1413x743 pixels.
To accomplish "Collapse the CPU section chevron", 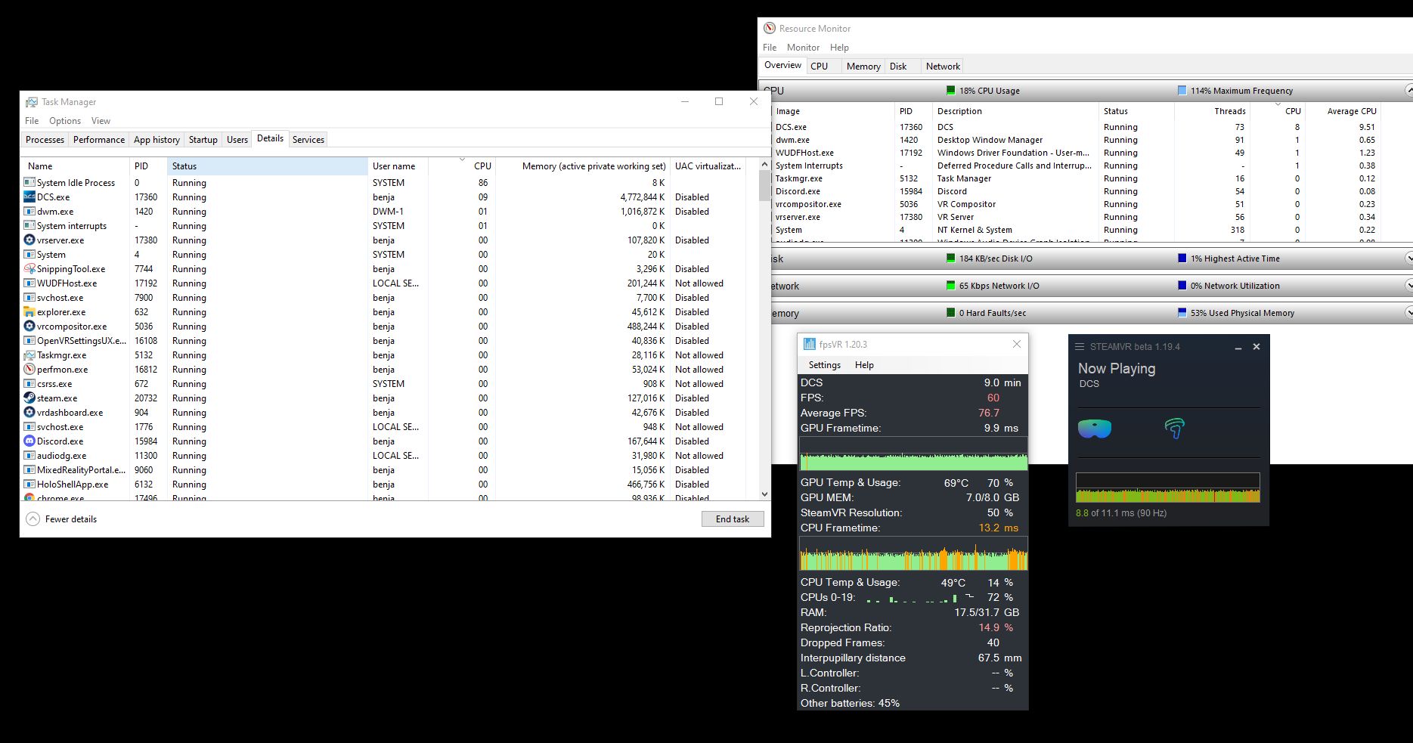I will pos(1408,91).
